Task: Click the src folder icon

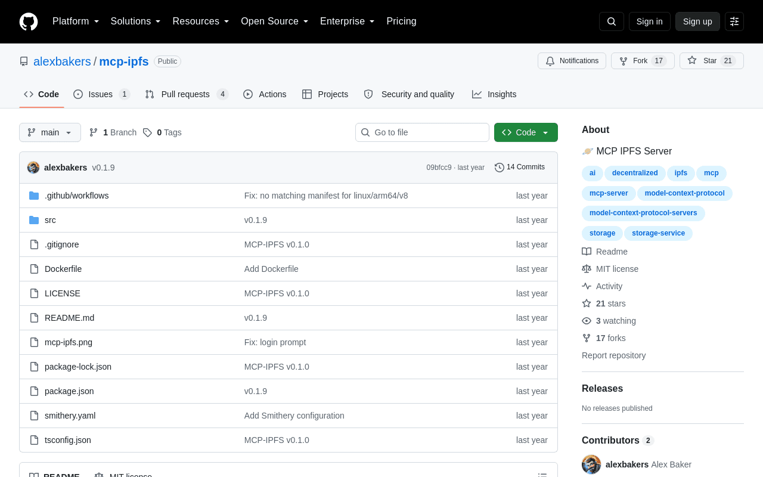Action: (34, 220)
